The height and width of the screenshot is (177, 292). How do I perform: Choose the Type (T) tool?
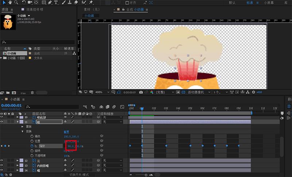click(56, 3)
